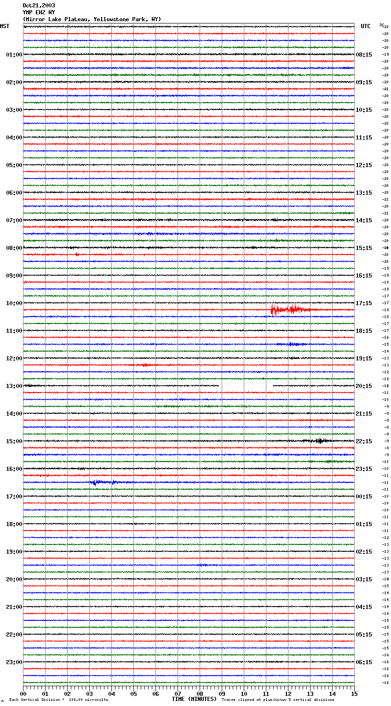Select the 01:00 MST hour label
The height and width of the screenshot is (706, 391).
(14, 55)
